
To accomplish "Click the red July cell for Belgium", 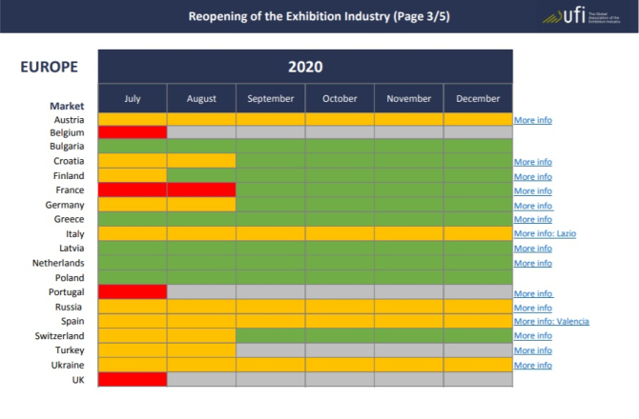I will [133, 132].
